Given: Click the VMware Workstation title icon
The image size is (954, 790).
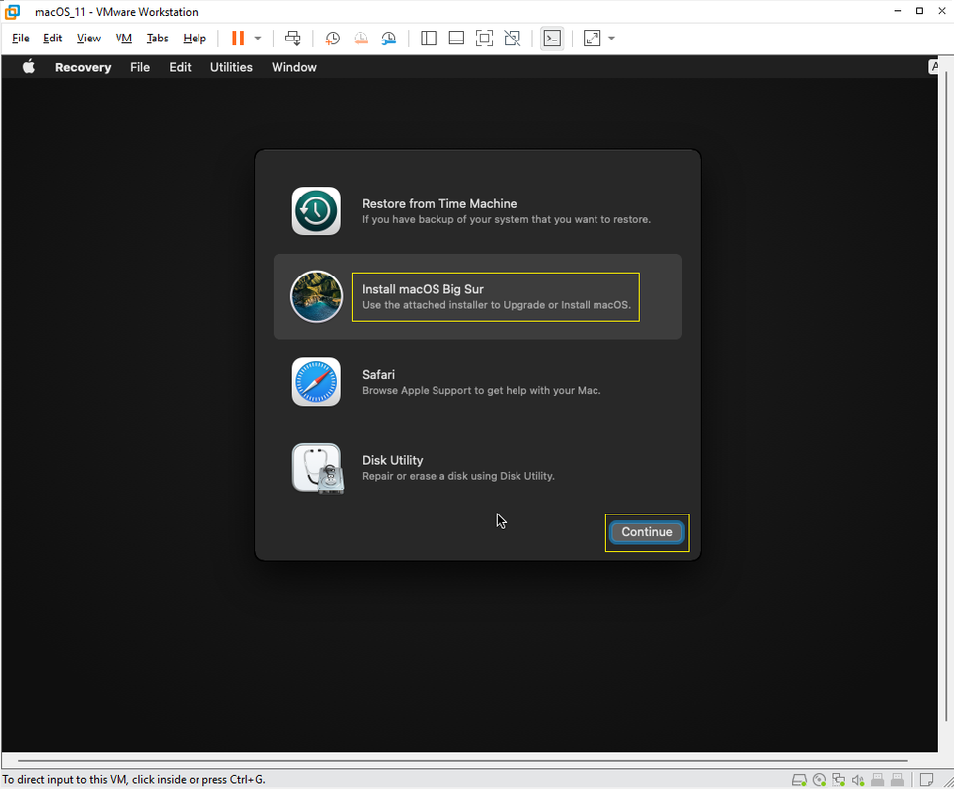Looking at the screenshot, I should coord(12,12).
